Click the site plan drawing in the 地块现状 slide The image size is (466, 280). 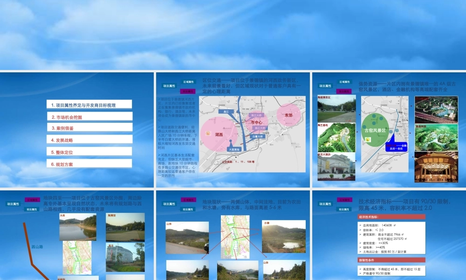pyautogui.click(x=235, y=237)
